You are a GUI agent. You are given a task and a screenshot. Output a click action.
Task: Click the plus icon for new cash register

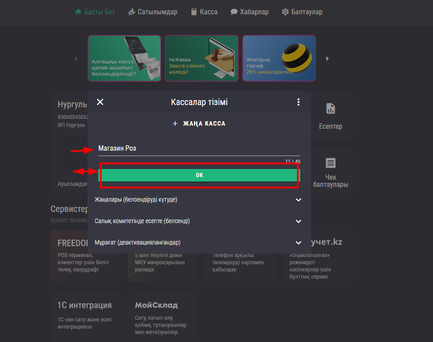[x=175, y=123]
